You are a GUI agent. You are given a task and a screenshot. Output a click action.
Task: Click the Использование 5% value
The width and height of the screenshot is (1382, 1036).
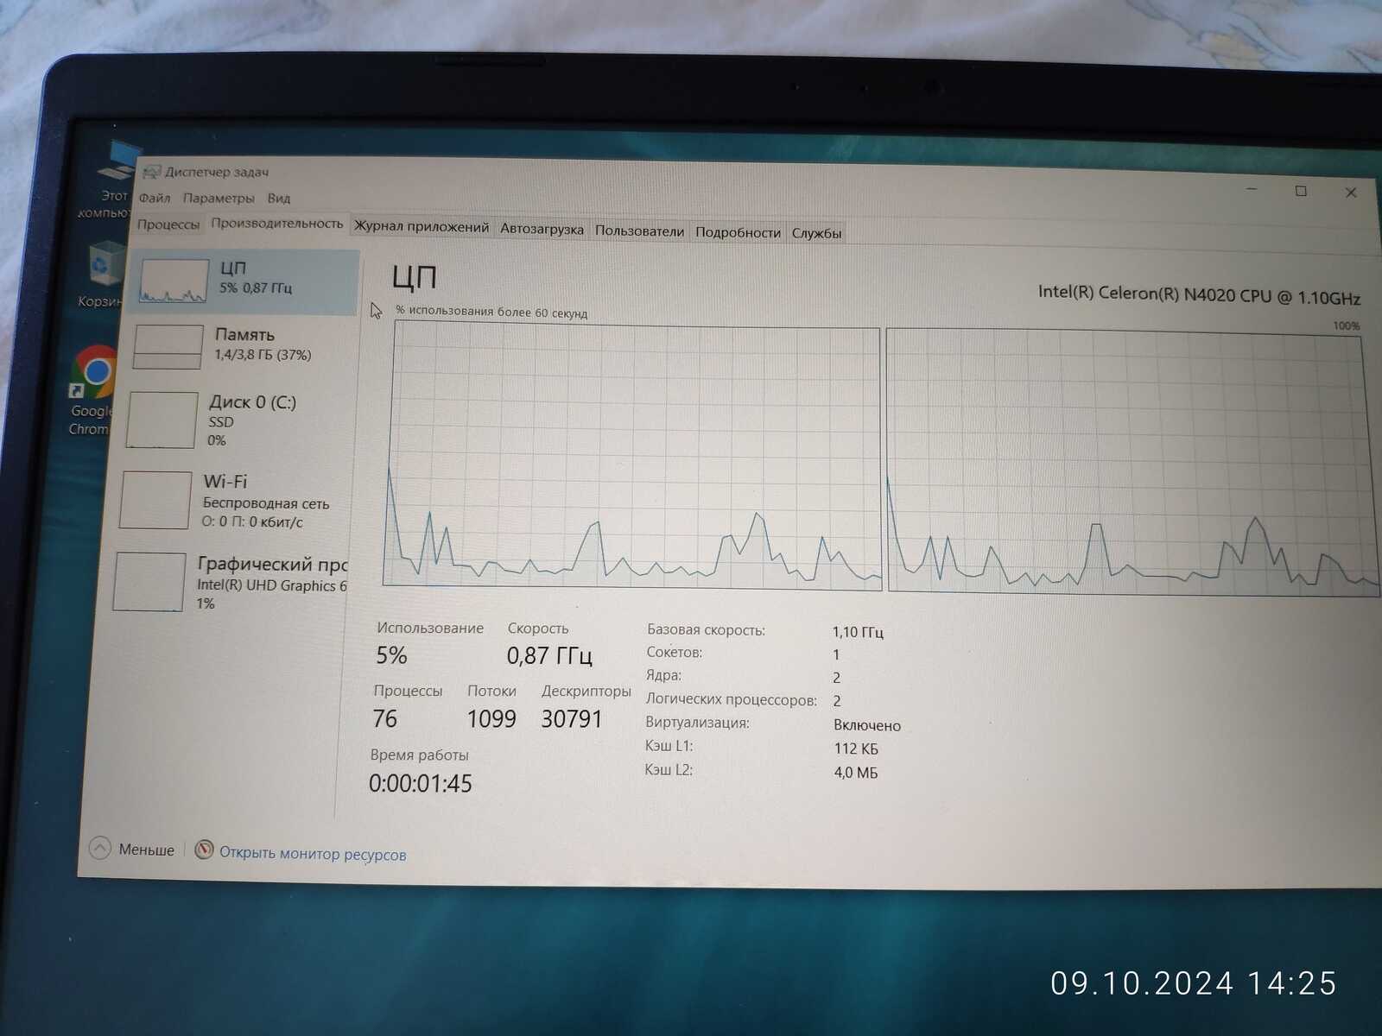pos(391,655)
